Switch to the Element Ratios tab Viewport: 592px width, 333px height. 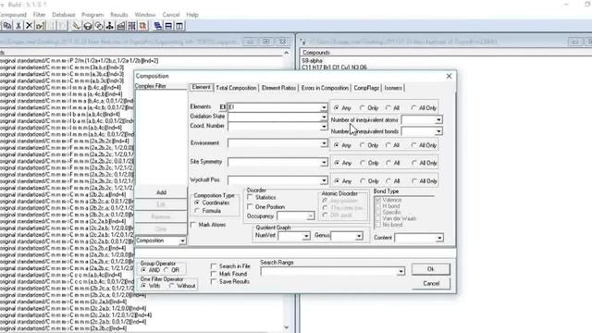(x=278, y=88)
